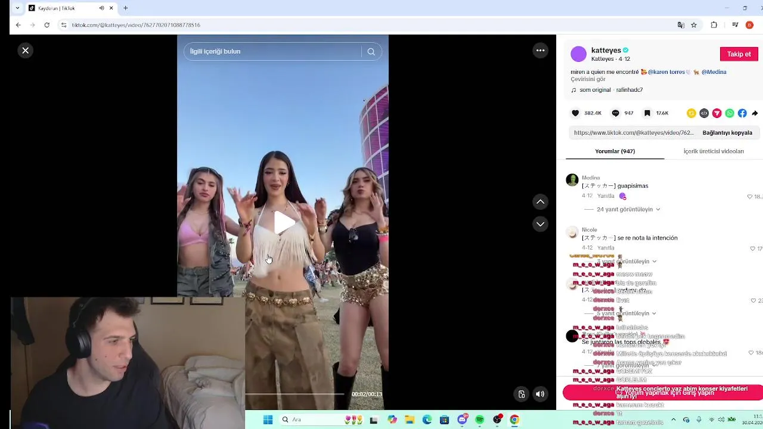Image resolution: width=763 pixels, height=429 pixels.
Task: Open Microsoft Edge from the taskbar
Action: 427,420
